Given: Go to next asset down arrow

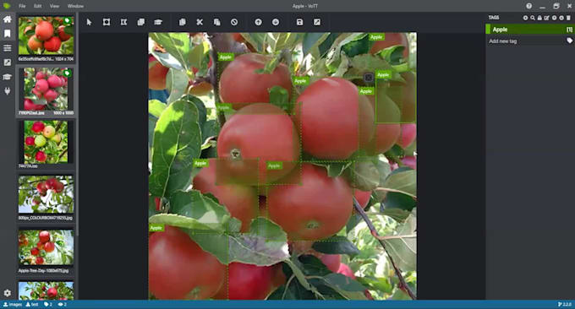Looking at the screenshot, I should coord(276,22).
